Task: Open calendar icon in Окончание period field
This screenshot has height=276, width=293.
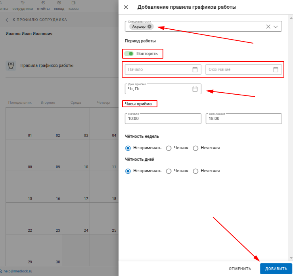Action: [x=276, y=69]
